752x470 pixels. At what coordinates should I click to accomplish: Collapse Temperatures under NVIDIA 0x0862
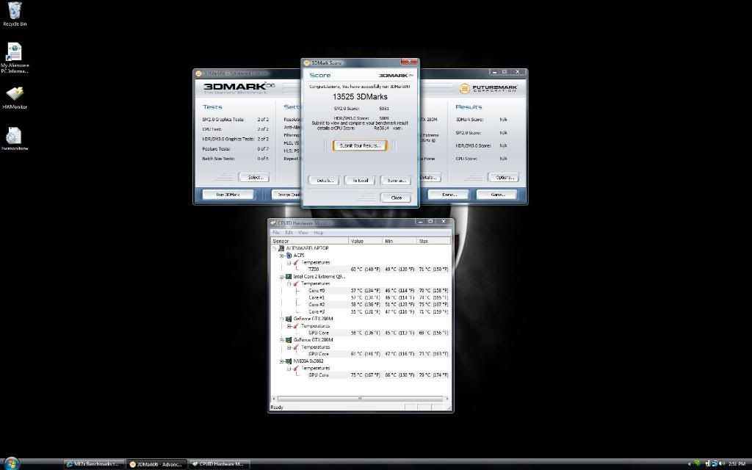[x=289, y=369]
